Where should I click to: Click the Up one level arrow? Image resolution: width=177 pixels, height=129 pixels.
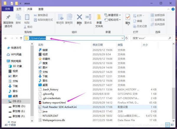21,38
